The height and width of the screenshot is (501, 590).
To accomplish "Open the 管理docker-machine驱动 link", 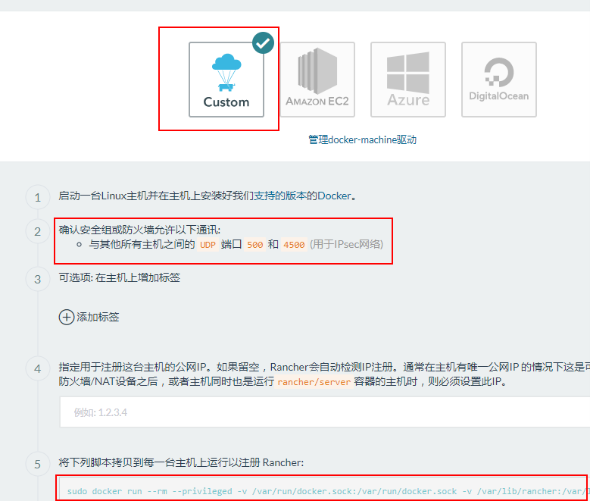I will click(362, 139).
